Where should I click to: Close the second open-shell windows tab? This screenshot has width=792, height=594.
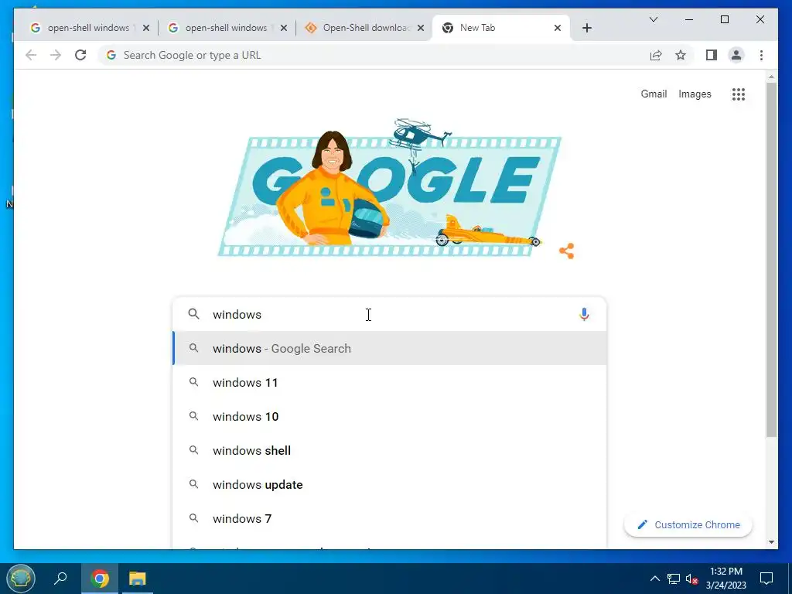tap(283, 28)
